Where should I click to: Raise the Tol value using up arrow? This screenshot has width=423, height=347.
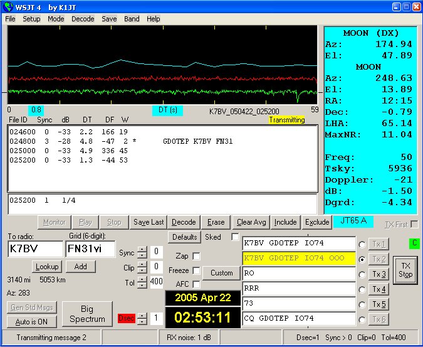142,279
